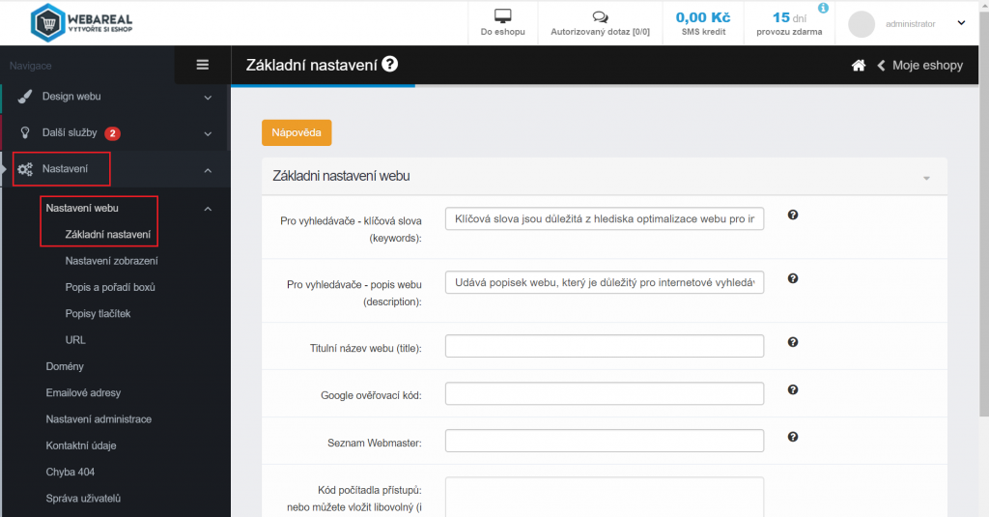989x517 pixels.
Task: Click info icon above provozu zdarma
Action: pos(823,8)
